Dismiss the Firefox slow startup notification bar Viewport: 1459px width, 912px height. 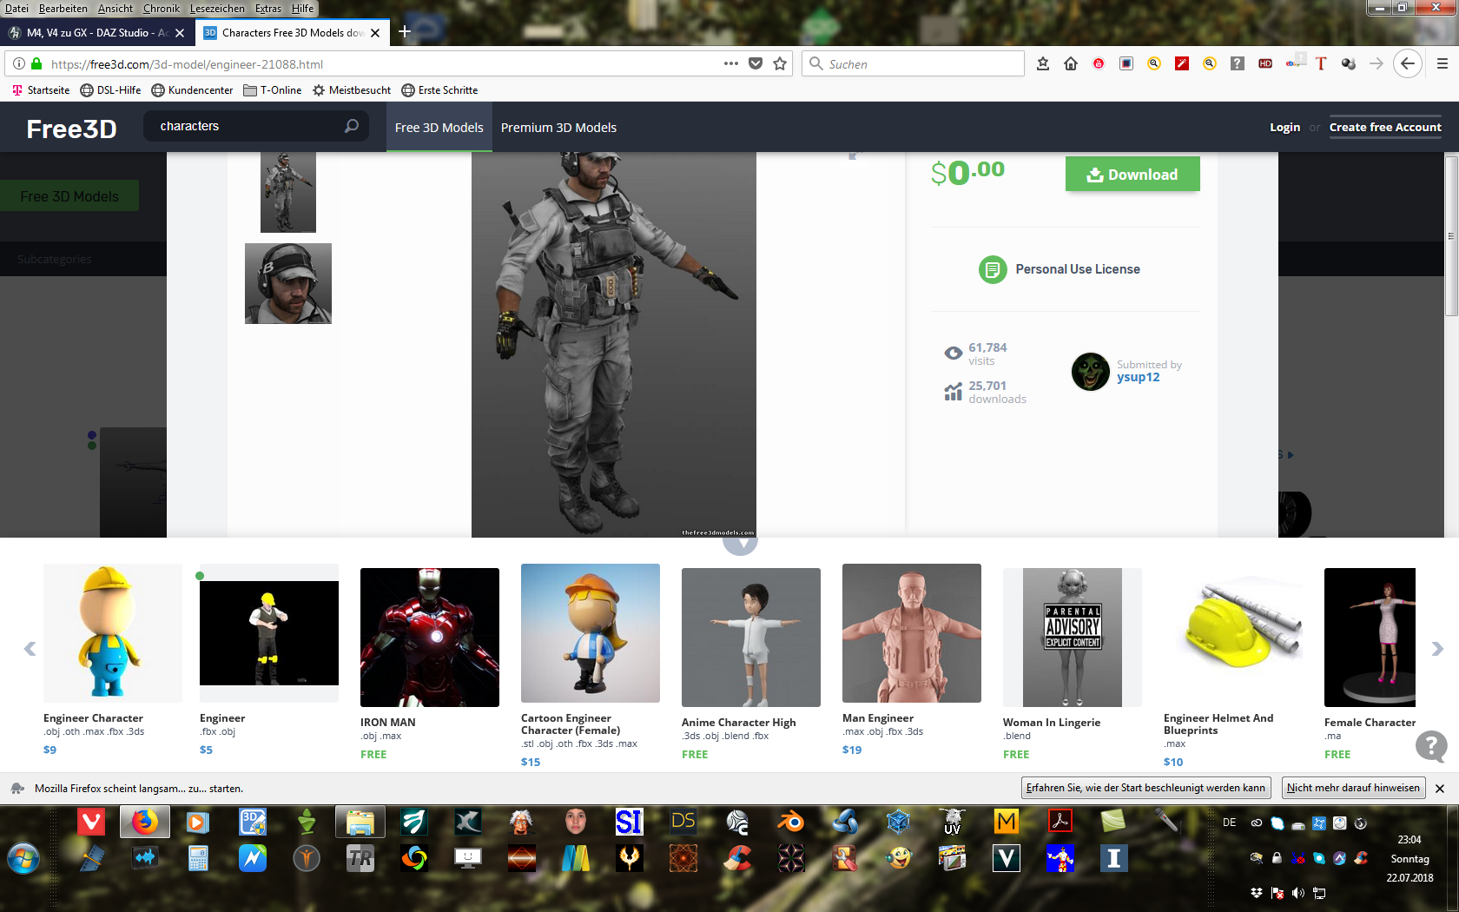(x=1440, y=789)
